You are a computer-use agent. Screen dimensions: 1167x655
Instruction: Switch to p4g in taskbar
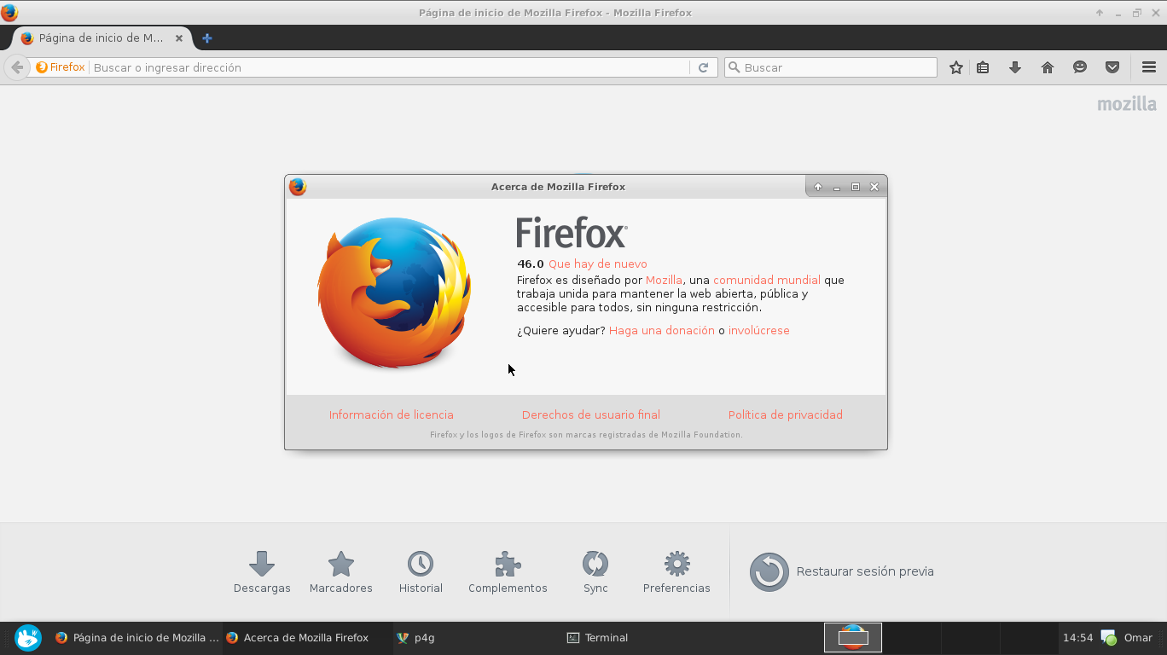pyautogui.click(x=416, y=638)
